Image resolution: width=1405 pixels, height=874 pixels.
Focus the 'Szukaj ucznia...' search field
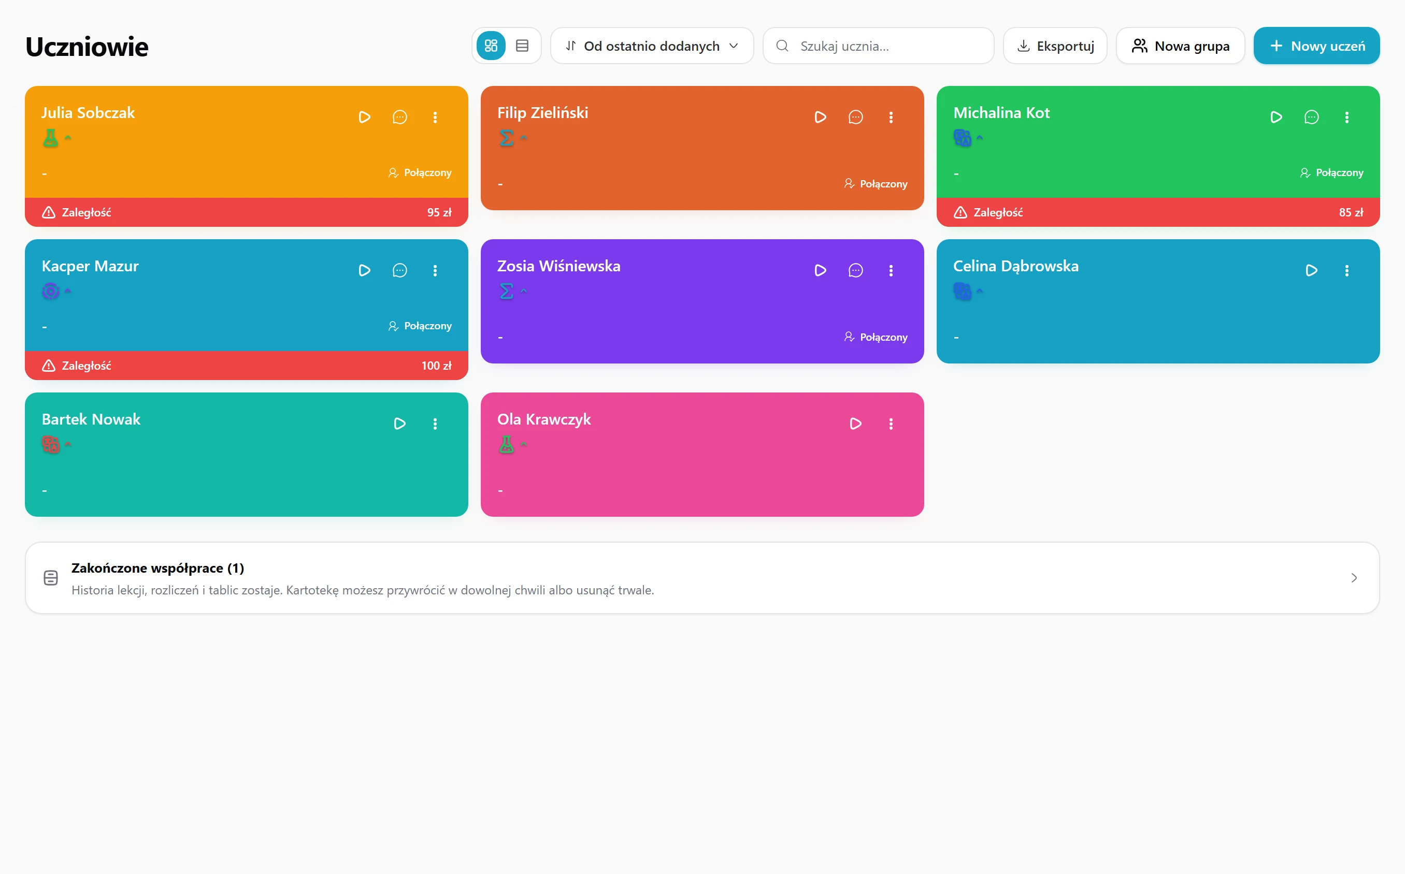point(878,46)
